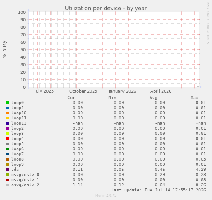
Task: Select the loop9 legend label
Action: pyautogui.click(x=17, y=164)
